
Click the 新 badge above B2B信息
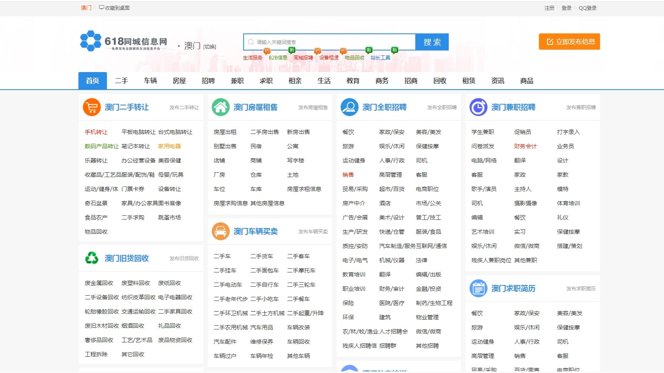click(x=292, y=50)
